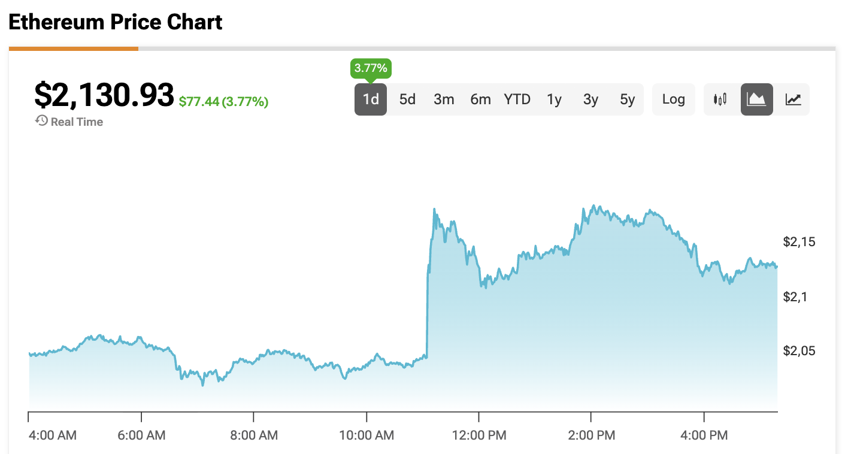Click the 12:00 PM time axis marker

coord(479,435)
